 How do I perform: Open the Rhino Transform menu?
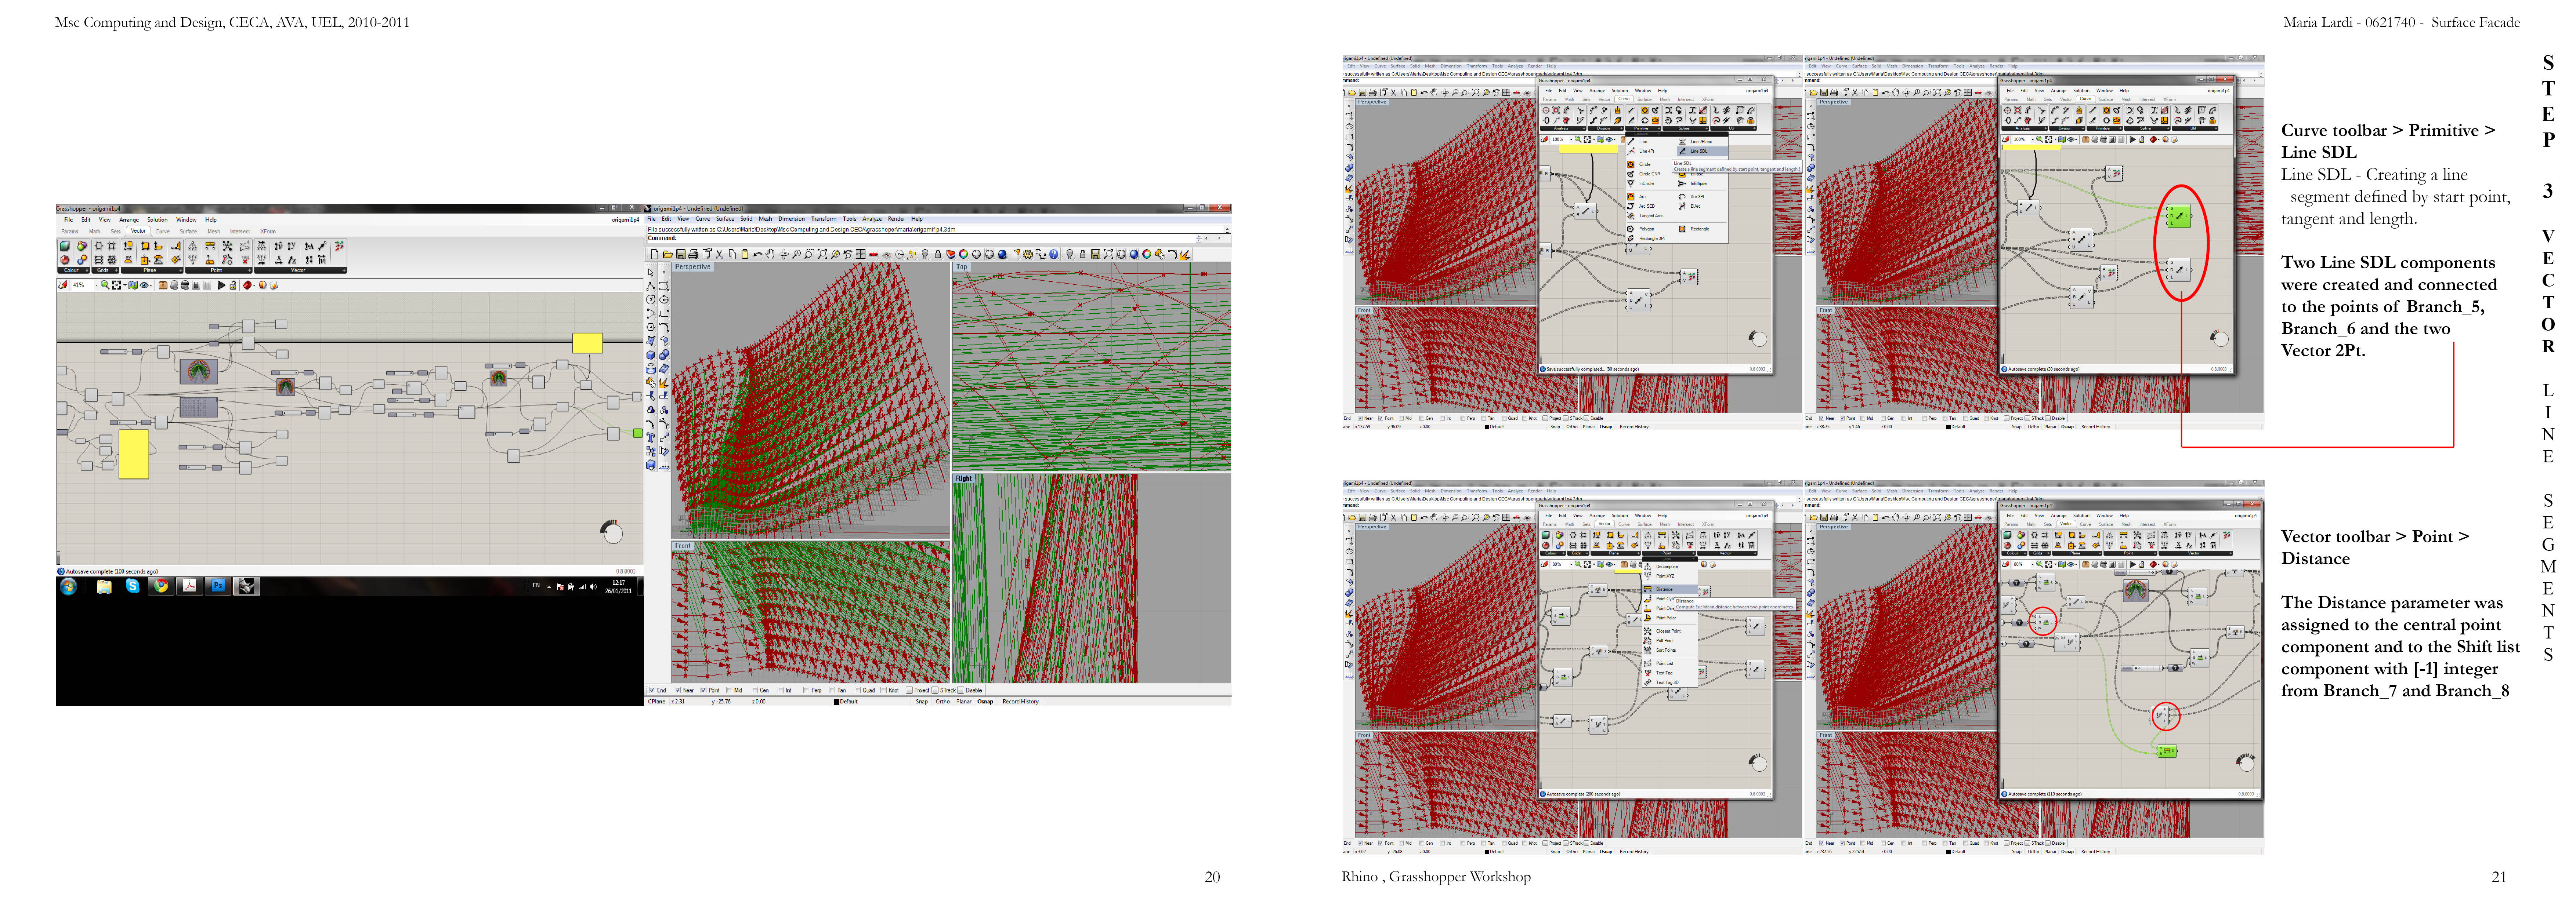(x=823, y=219)
